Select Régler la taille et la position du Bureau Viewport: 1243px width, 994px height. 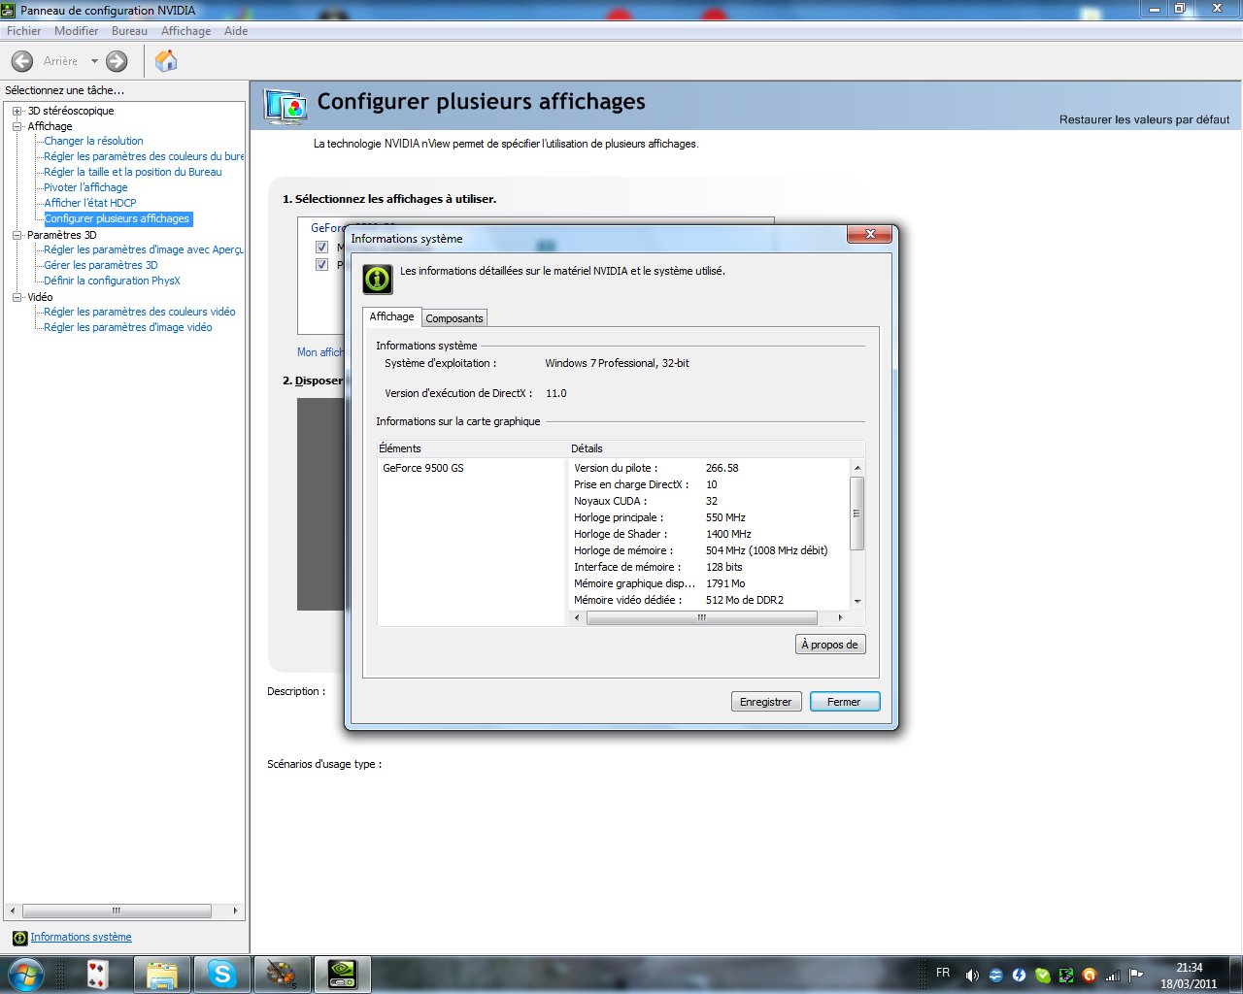(x=133, y=172)
